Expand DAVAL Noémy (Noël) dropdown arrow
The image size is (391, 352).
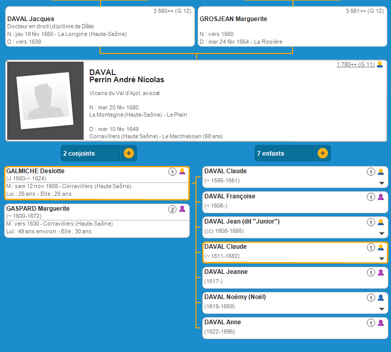coord(381,309)
